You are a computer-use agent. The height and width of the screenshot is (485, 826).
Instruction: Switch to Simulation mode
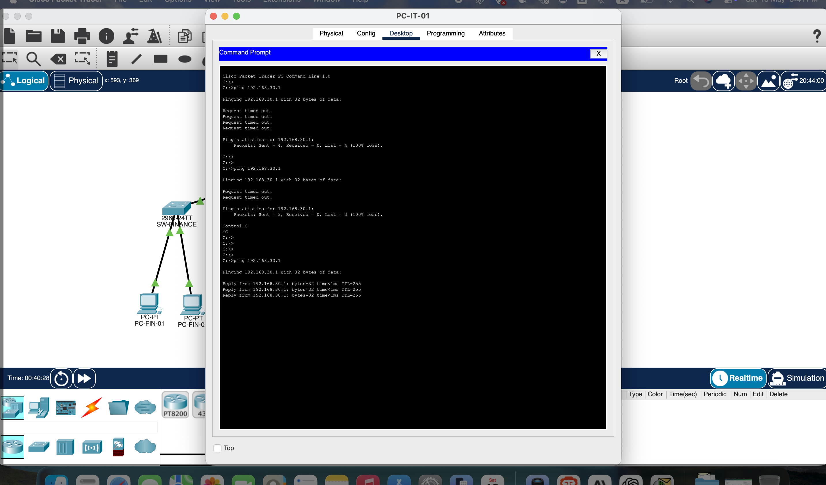point(797,379)
